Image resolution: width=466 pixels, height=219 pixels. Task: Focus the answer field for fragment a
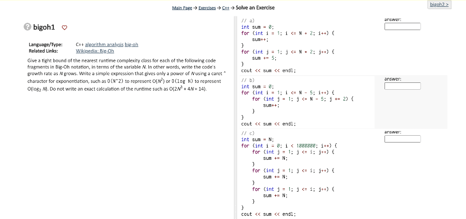point(402,26)
